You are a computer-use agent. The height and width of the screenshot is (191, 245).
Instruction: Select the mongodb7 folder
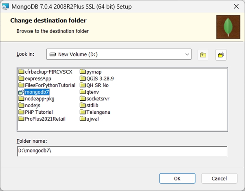pyautogui.click(x=37, y=92)
